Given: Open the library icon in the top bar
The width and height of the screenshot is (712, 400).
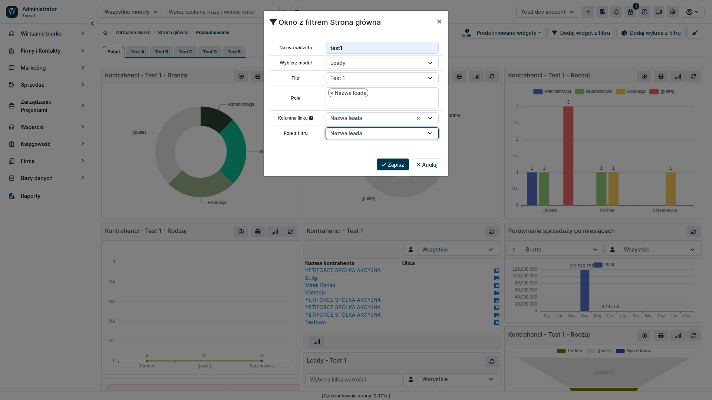Looking at the screenshot, I should [x=602, y=12].
